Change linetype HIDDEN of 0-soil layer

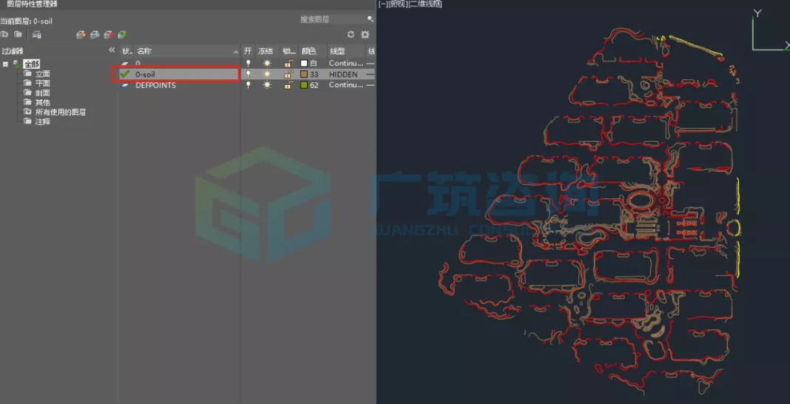coord(344,74)
